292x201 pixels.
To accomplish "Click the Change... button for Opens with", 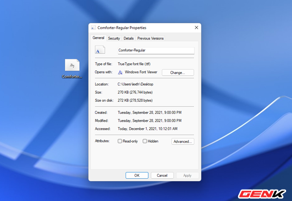I will (177, 72).
